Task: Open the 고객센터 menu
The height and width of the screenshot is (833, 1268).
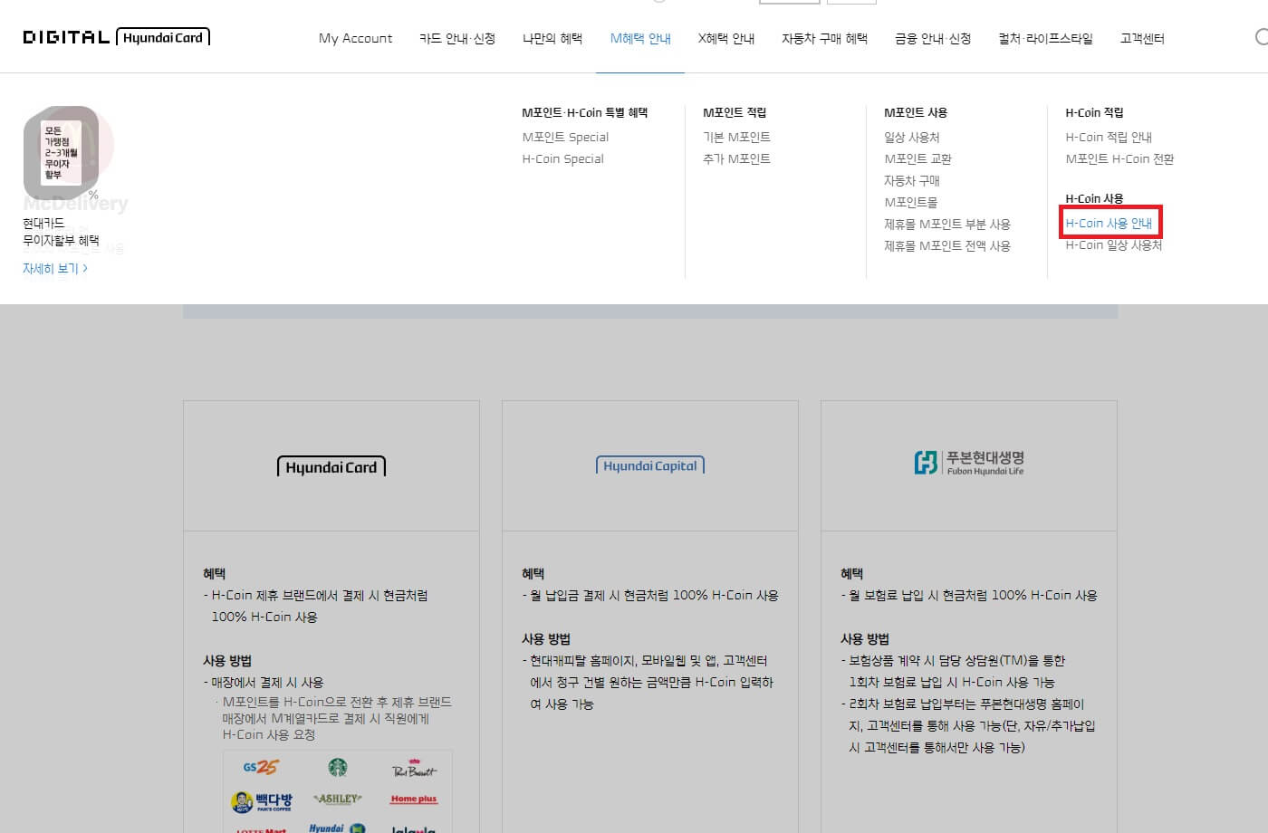Action: click(1142, 38)
